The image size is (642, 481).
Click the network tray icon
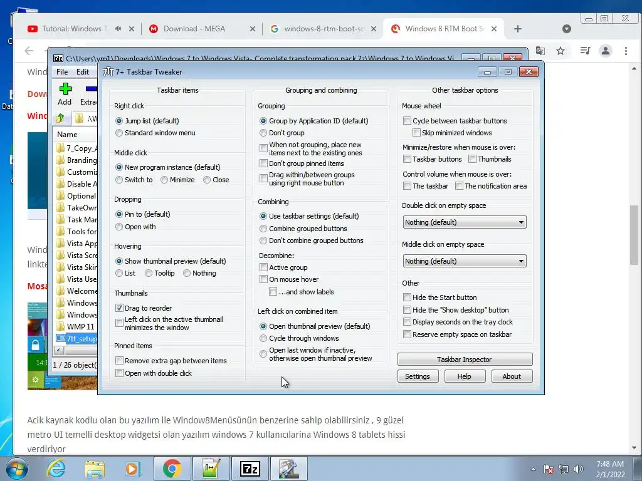click(564, 469)
